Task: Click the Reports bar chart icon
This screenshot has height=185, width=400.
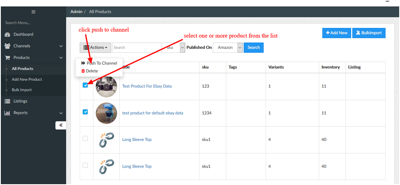Action: (7, 113)
